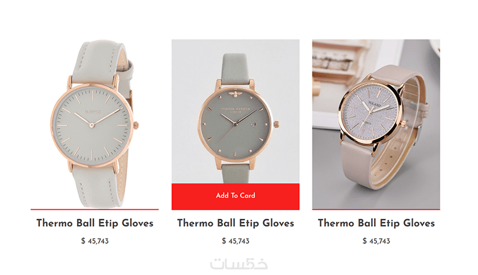Open the left beige-strap watch product image
Screen dimensions: 478x275
coord(94,124)
